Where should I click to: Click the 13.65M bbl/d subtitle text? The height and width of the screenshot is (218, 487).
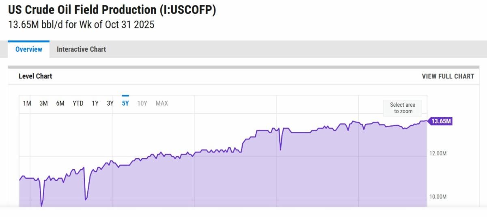[81, 24]
